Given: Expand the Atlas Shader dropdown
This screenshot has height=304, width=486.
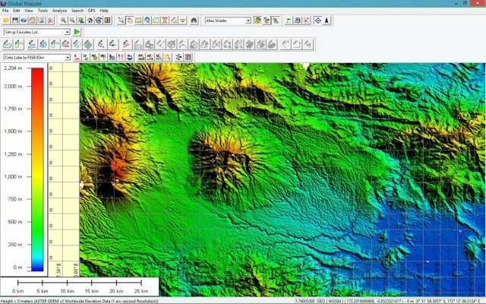Looking at the screenshot, I should tap(248, 21).
